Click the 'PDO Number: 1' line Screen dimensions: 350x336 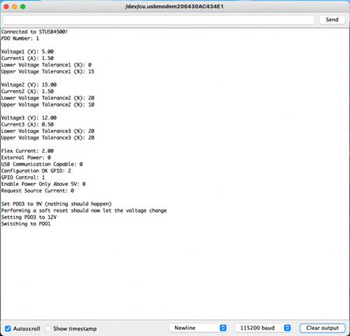(x=20, y=38)
